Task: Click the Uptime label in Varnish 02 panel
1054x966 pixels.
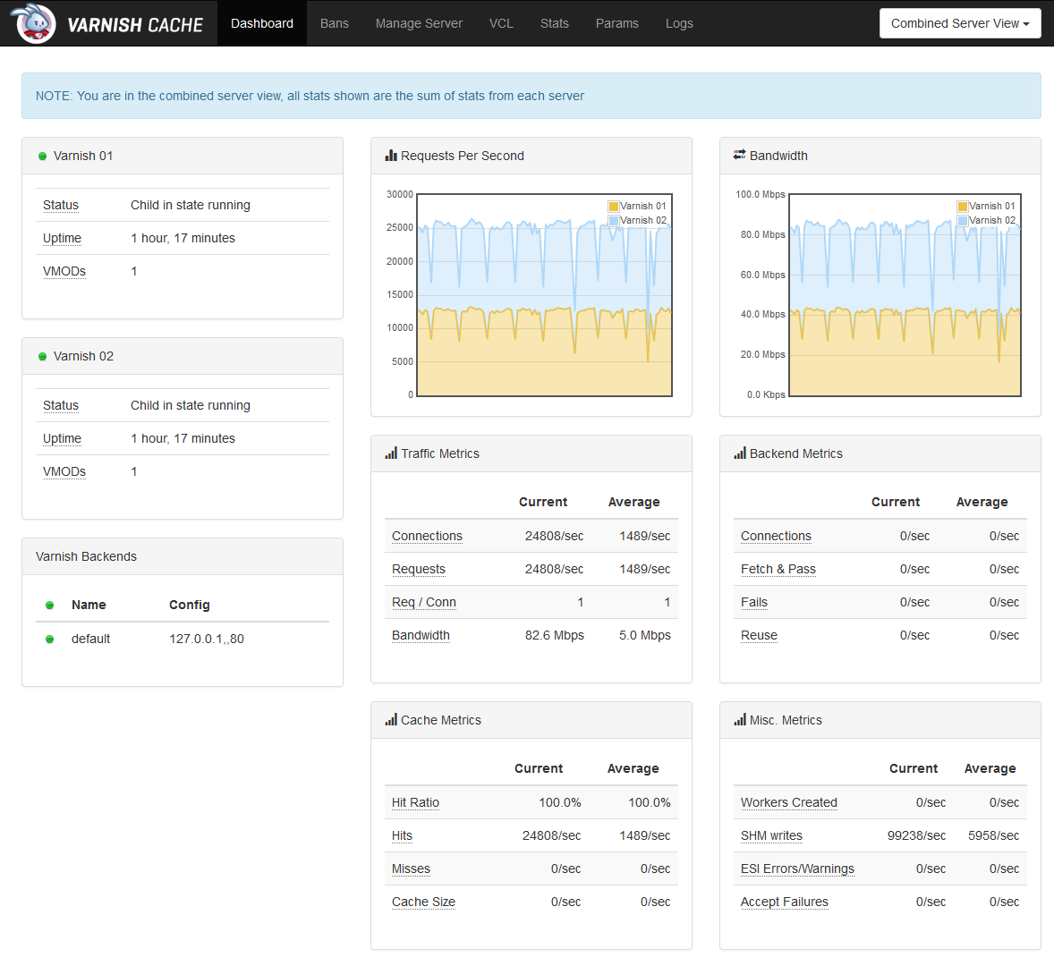Action: [x=62, y=438]
